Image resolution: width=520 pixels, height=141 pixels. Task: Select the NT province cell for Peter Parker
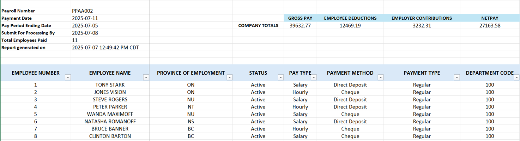(x=191, y=107)
